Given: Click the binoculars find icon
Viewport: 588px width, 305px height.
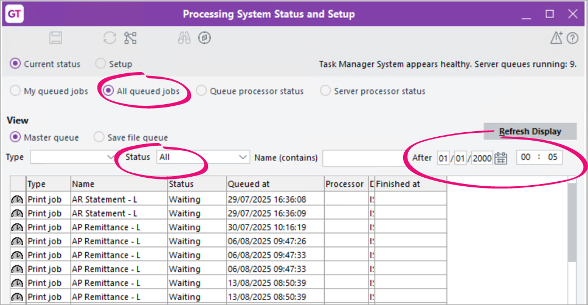Looking at the screenshot, I should coord(184,38).
